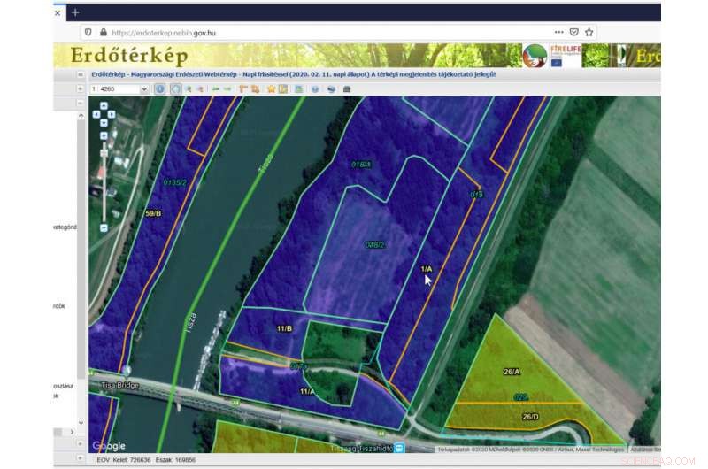The height and width of the screenshot is (469, 708).
Task: Click the yellow star favorites icon
Action: click(272, 88)
